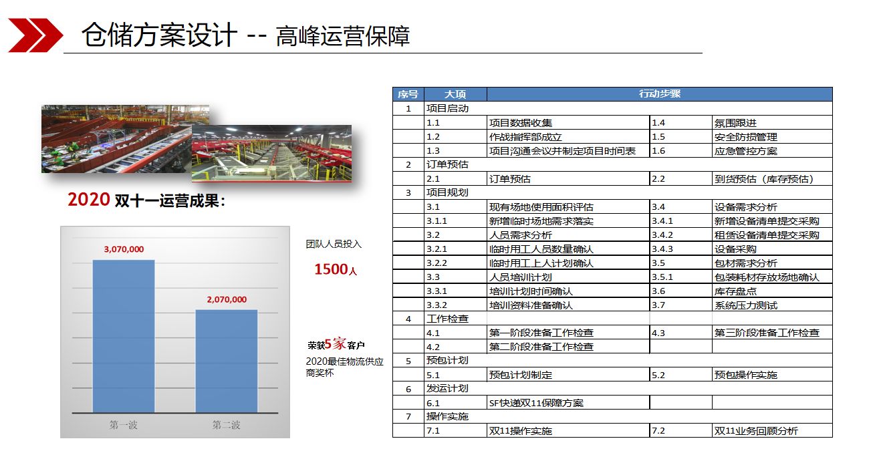The width and height of the screenshot is (873, 465).
Task: Click the 第一波 blue chart bar
Action: click(x=124, y=335)
